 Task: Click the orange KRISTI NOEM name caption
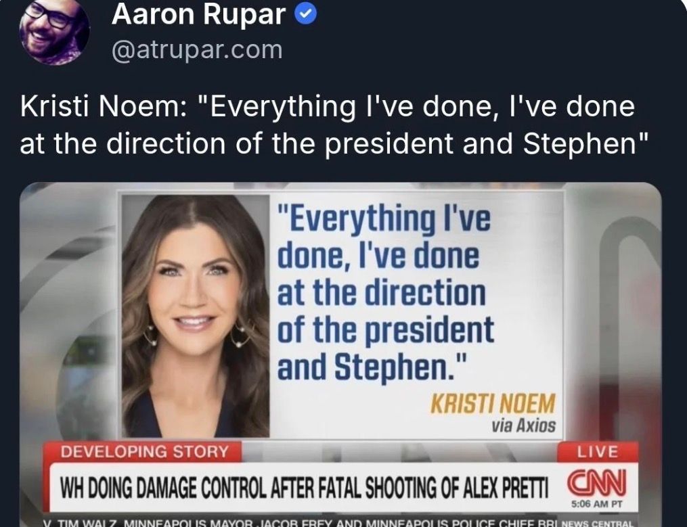(492, 404)
